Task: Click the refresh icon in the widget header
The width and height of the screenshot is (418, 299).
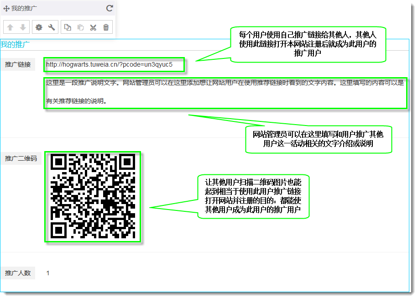Action: (110, 8)
